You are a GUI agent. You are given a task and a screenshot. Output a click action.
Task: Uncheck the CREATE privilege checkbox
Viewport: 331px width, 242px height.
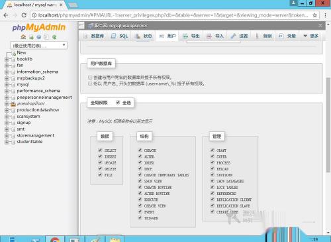click(x=140, y=150)
